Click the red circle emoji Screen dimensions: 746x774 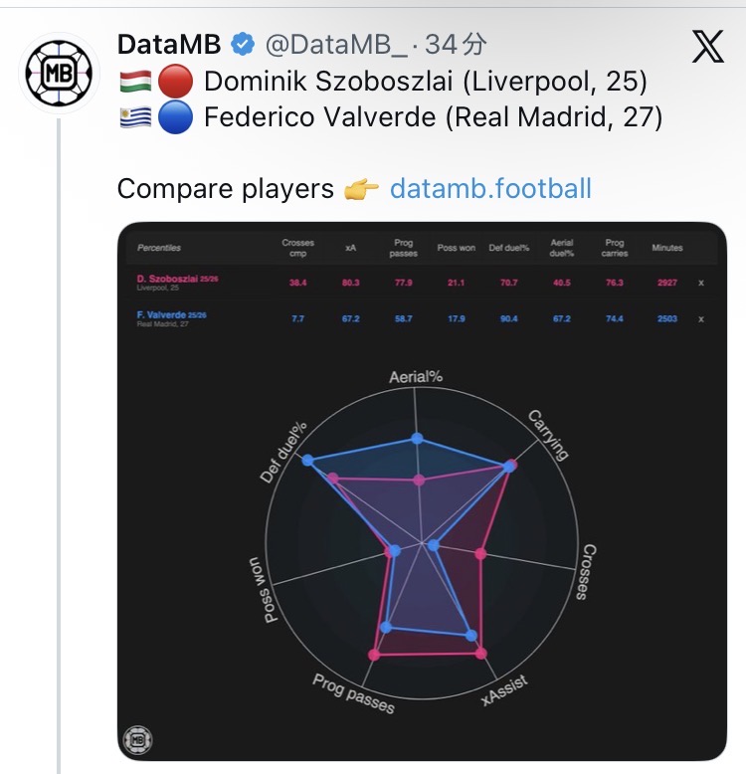pyautogui.click(x=175, y=81)
